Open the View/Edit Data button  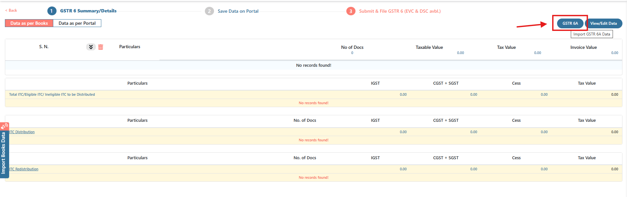603,23
